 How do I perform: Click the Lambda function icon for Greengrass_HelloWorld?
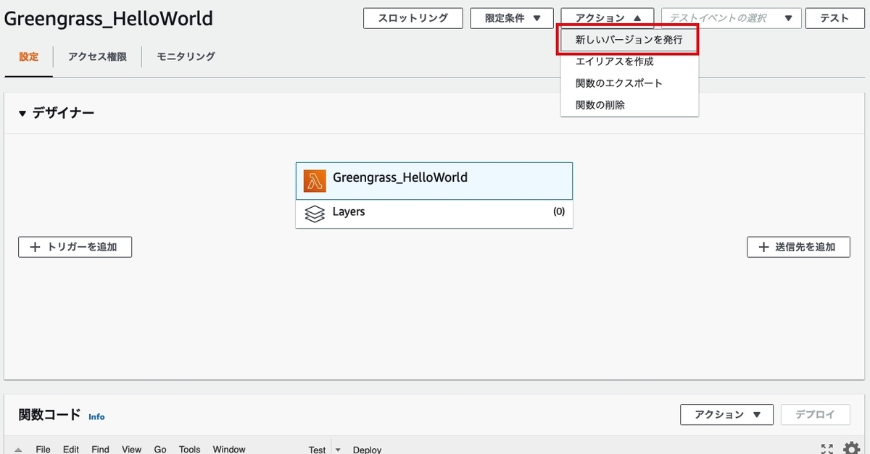pyautogui.click(x=315, y=180)
